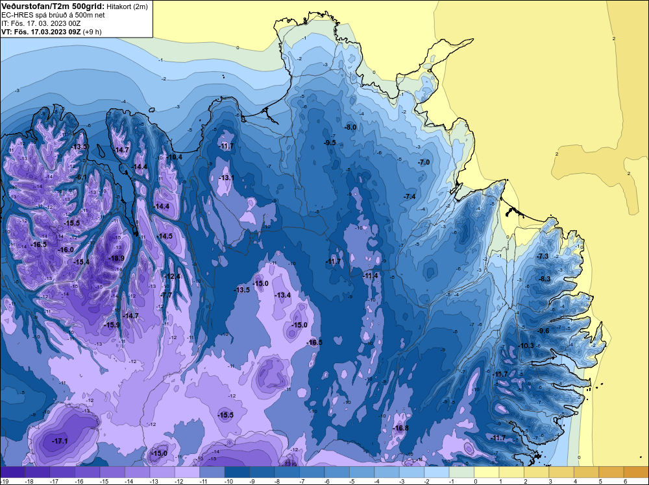649x485 pixels.
Task: Click the -8.0 temperature value
Action: point(350,127)
